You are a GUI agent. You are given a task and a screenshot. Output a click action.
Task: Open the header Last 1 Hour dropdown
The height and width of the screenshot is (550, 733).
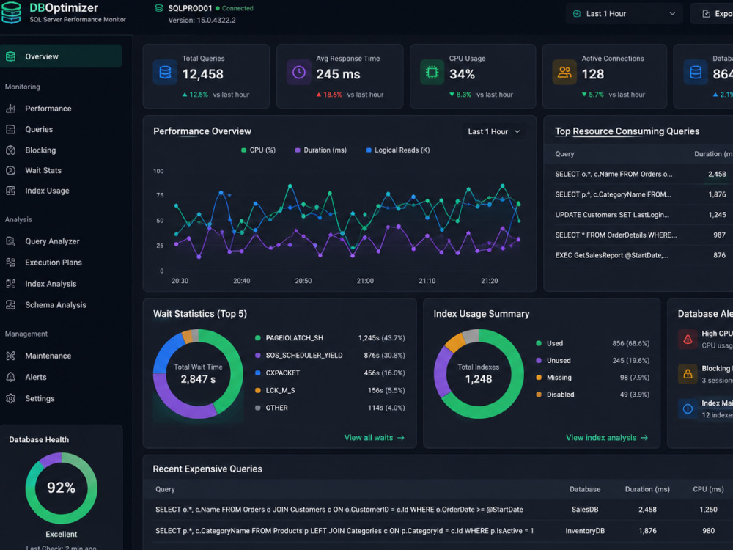click(624, 13)
